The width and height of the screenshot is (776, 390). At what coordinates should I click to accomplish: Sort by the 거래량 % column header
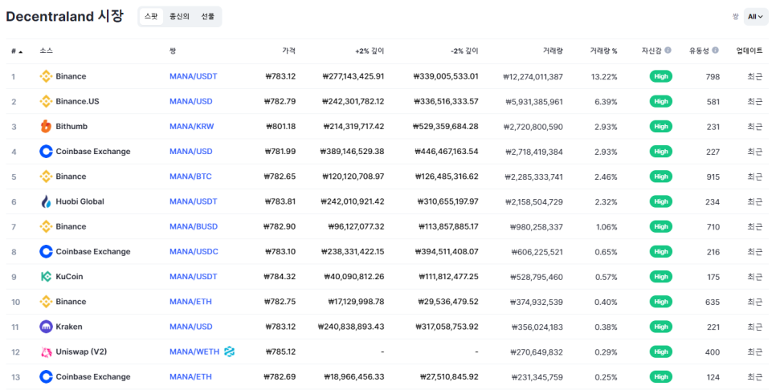[604, 51]
